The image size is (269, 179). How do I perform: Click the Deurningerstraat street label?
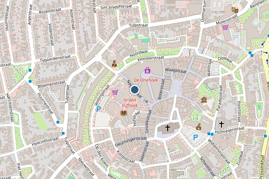click(131, 141)
